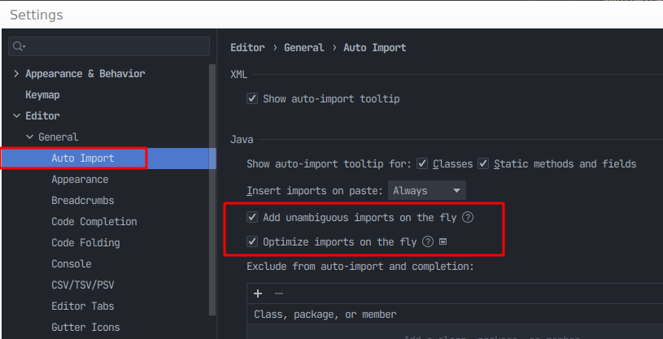Viewport: 663px width, 339px height.
Task: Click the settings tree vertical scrollbar
Action: click(212, 189)
